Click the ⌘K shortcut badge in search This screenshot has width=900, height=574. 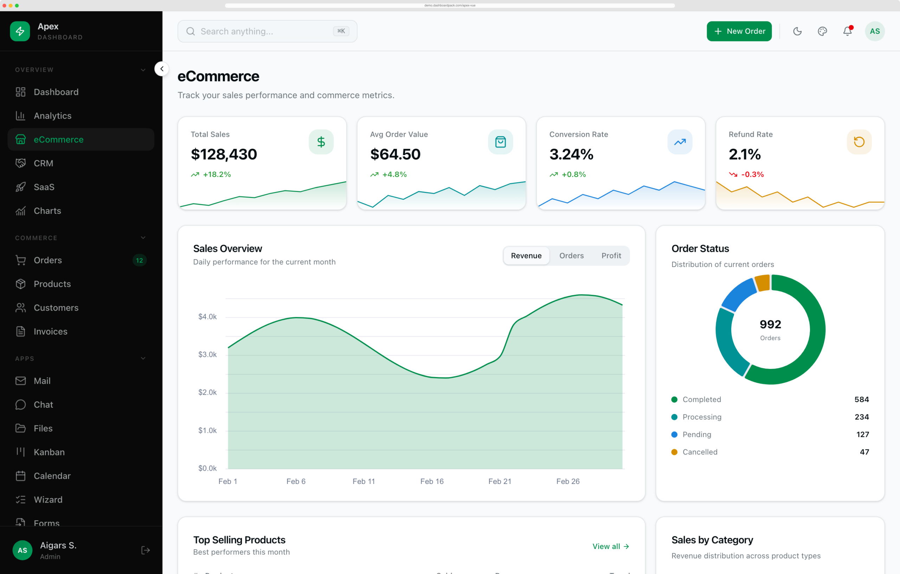pyautogui.click(x=341, y=31)
